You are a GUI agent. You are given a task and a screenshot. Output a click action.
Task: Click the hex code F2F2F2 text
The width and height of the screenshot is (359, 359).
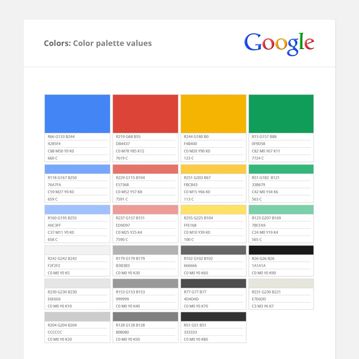pyautogui.click(x=55, y=266)
